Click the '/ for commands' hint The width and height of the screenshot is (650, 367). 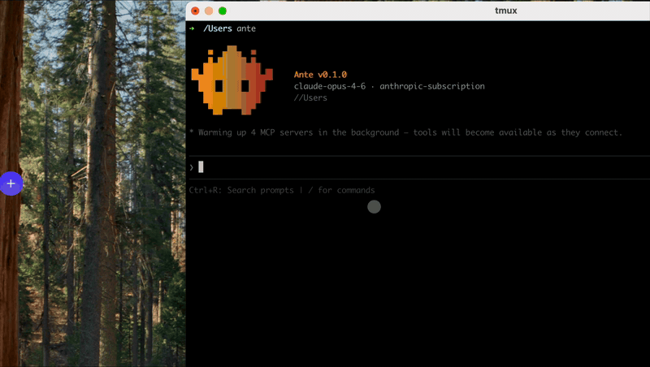(x=341, y=190)
